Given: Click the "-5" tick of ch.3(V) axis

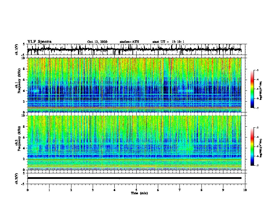Looking at the screenshot, I should 23,184.
